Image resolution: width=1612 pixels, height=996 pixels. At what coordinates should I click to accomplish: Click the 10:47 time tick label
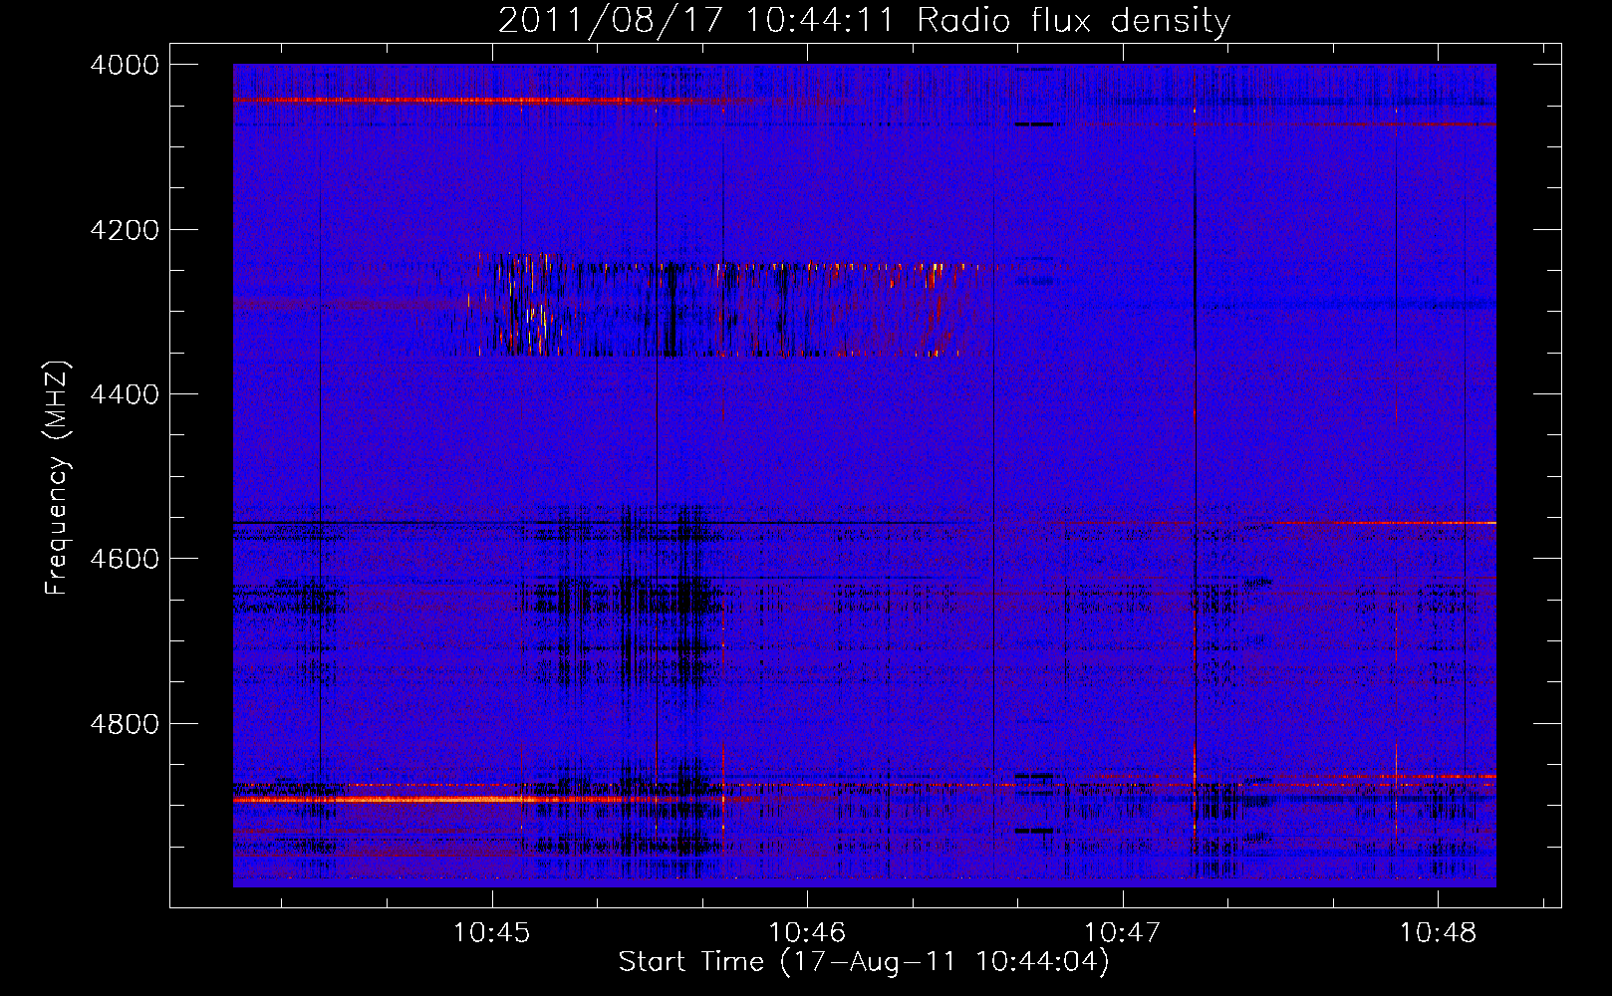[1123, 932]
